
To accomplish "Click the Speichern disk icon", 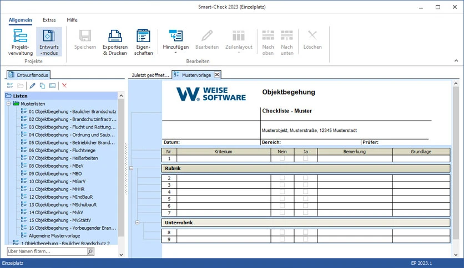I will (x=85, y=35).
